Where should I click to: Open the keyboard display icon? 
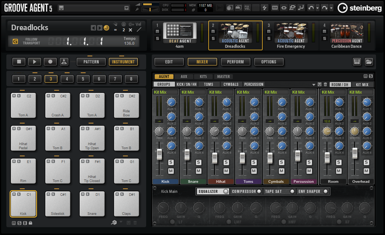pyautogui.click(x=357, y=62)
